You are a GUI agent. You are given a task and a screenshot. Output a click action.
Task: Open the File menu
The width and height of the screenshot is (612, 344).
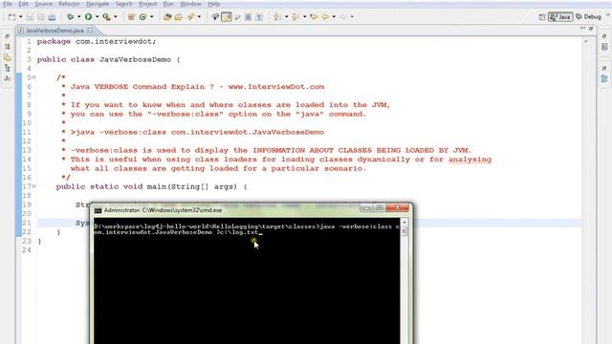pyautogui.click(x=8, y=4)
